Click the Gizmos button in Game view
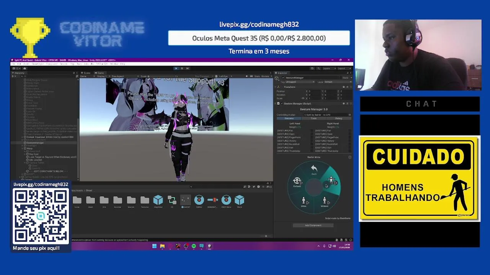Viewport: 490px width, 275px height. click(x=265, y=76)
